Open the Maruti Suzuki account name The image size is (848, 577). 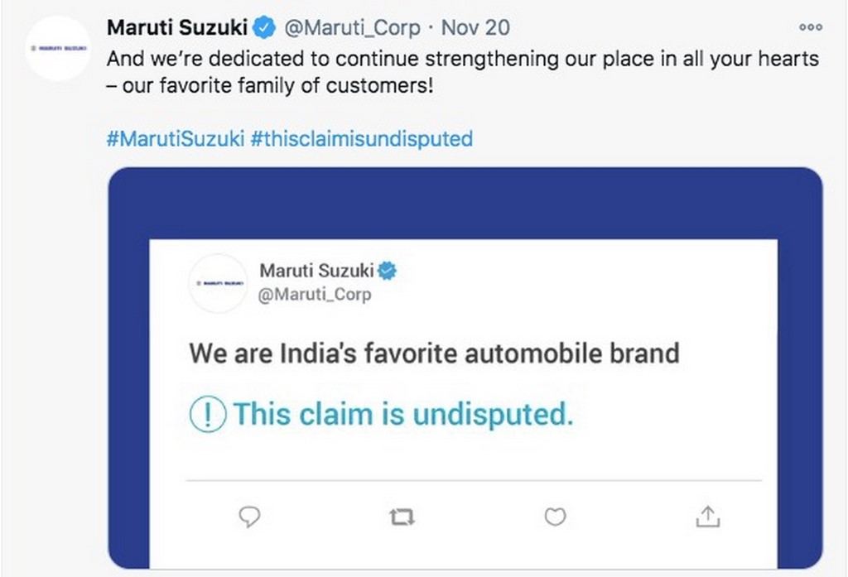(178, 26)
